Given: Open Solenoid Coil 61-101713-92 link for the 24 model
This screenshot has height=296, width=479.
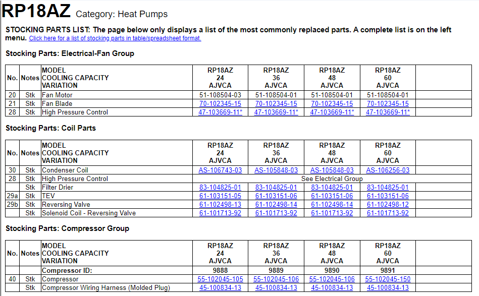Looking at the screenshot, I should click(x=220, y=213).
